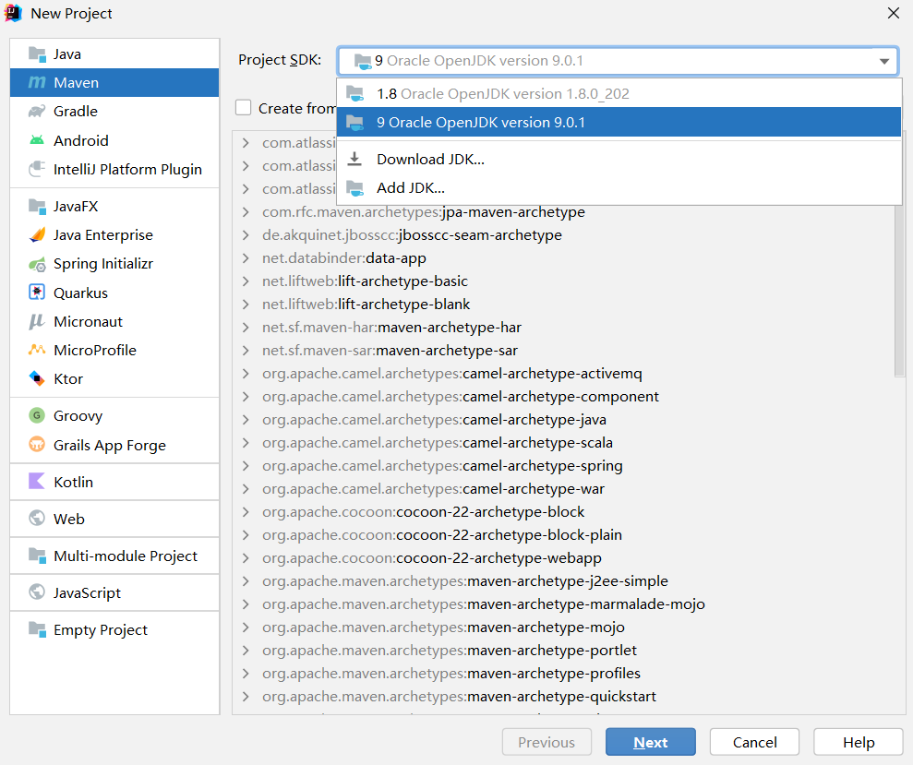Click the Android robot icon
The image size is (913, 765).
pyautogui.click(x=37, y=140)
